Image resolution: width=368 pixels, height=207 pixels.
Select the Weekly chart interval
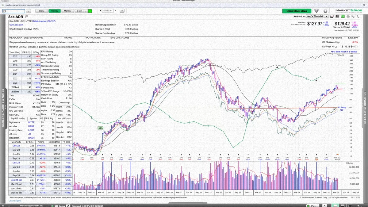[54, 11]
